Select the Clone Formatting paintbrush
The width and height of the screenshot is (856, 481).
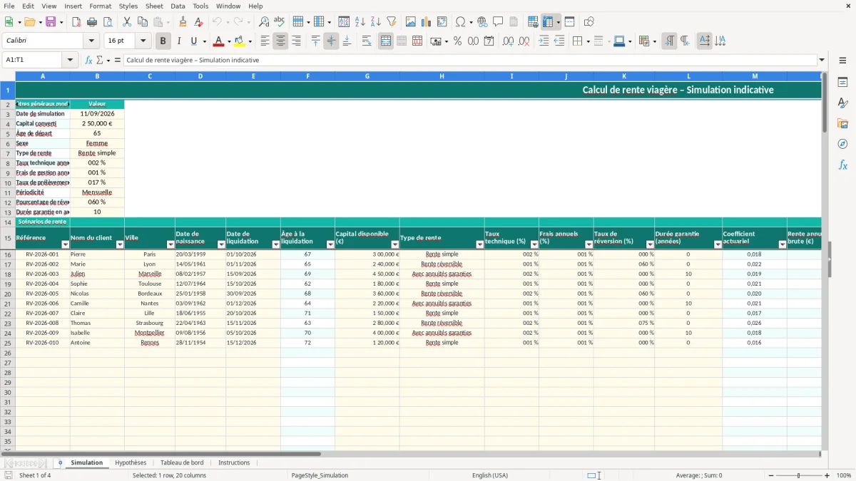coord(183,22)
